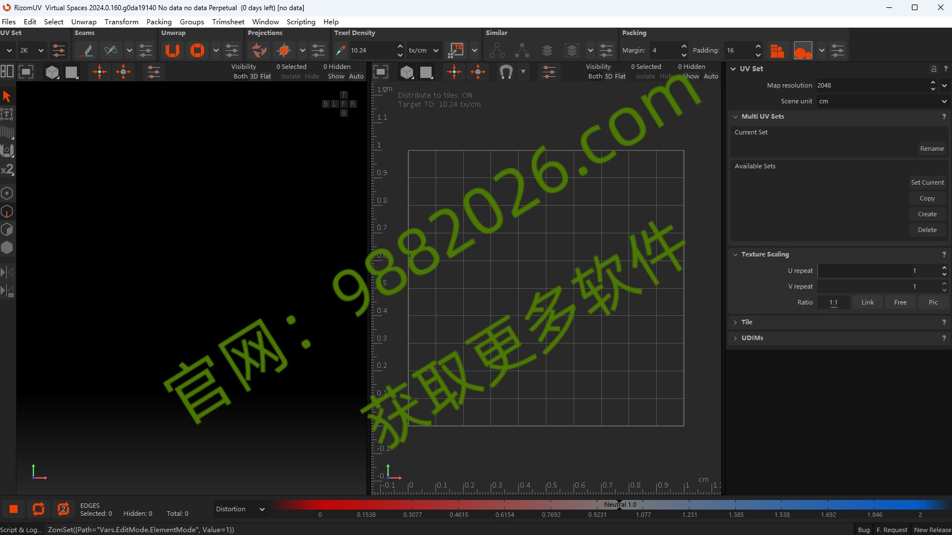Click the red stop square at bottom-left
The width and height of the screenshot is (952, 535).
[14, 509]
